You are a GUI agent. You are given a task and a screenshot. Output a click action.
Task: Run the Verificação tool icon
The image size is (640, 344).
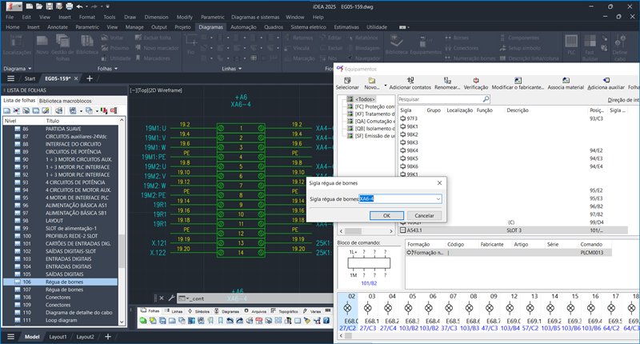point(475,80)
